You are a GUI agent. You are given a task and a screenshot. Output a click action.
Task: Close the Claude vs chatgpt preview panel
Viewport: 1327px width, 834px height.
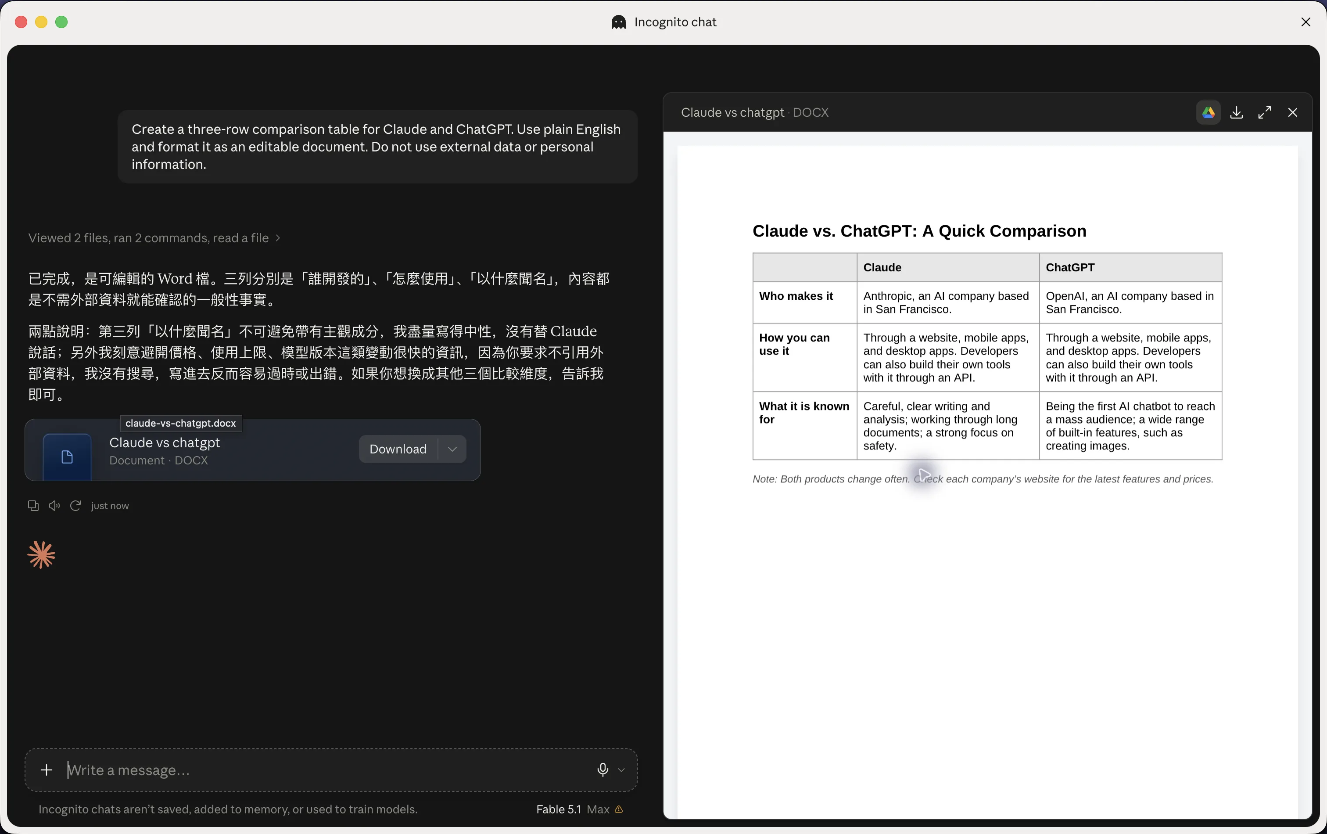pos(1292,112)
